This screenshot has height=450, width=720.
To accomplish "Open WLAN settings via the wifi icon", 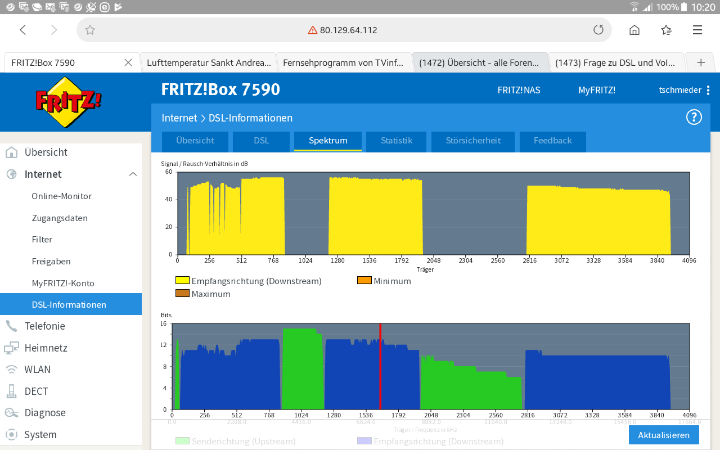I will point(12,369).
